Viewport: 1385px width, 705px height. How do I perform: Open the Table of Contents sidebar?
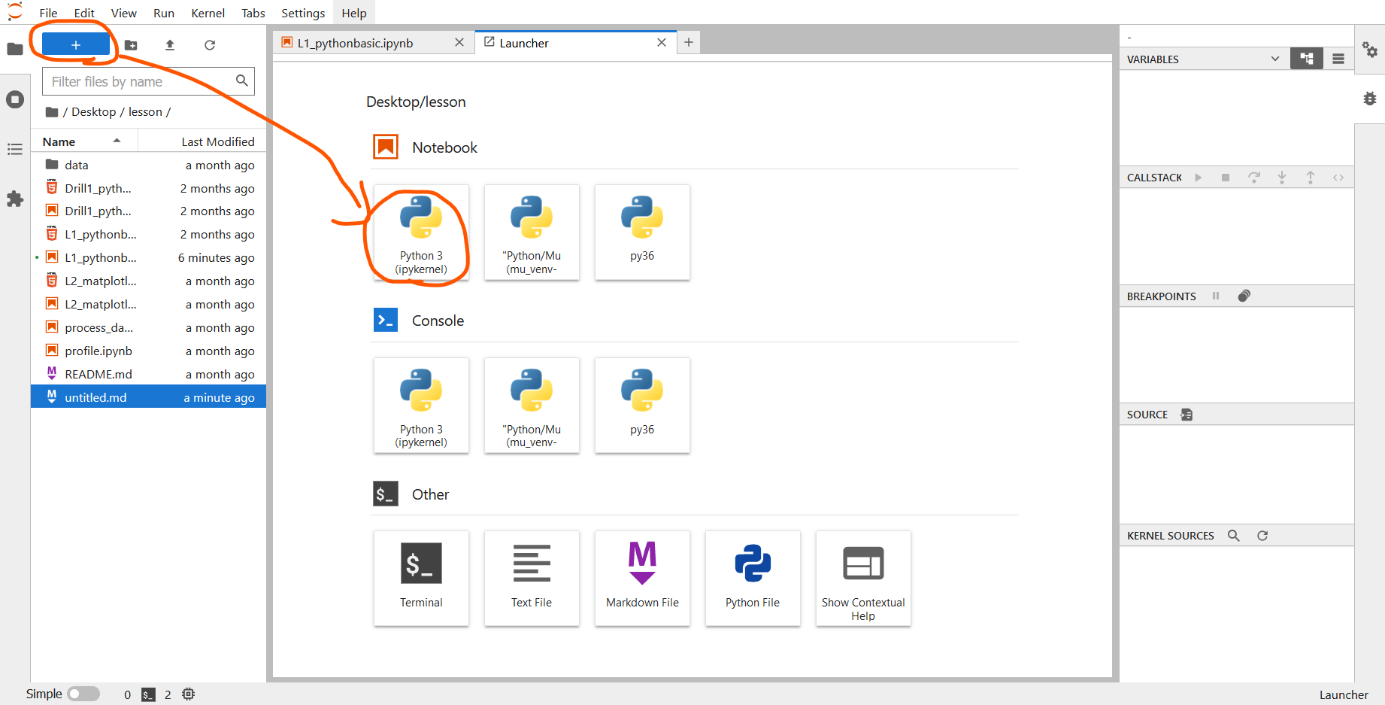[15, 149]
